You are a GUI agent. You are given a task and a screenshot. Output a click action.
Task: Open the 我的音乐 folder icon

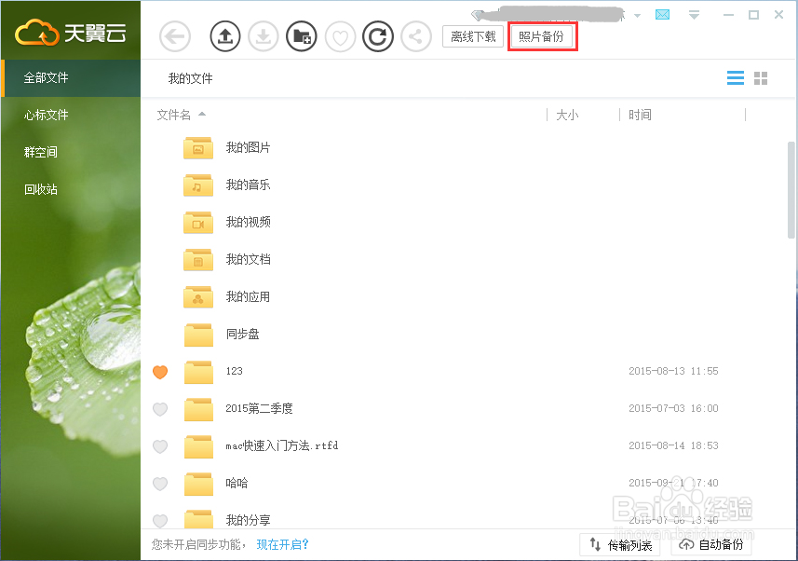(198, 185)
